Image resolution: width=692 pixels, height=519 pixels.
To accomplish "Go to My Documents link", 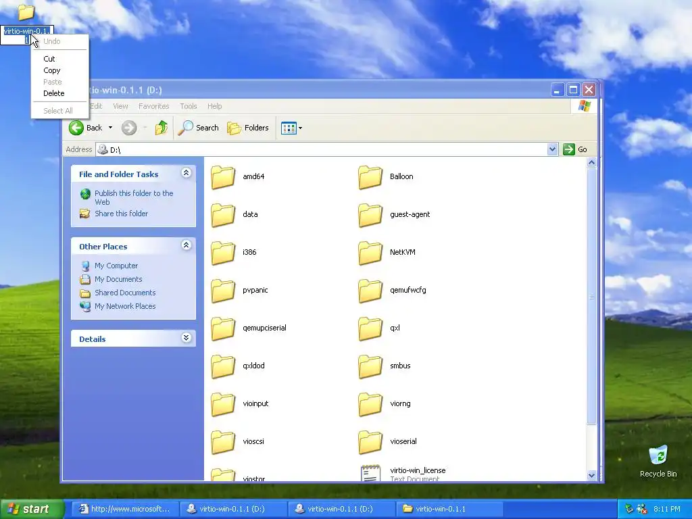I will click(x=118, y=279).
